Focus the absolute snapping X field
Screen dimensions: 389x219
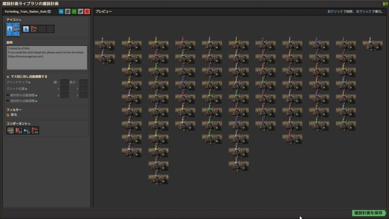(65, 95)
